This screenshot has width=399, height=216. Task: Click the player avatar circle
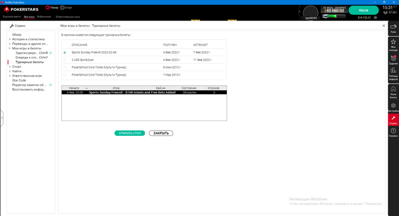tap(311, 13)
